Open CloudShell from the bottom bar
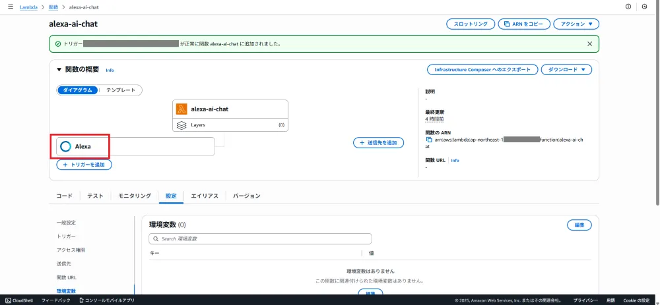This screenshot has height=305, width=660. point(19,300)
